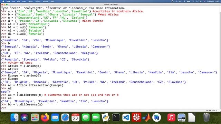The width and height of the screenshot is (221, 124).
Task: Click 'Eswathini' in the set a definition line
Action: 80,11
